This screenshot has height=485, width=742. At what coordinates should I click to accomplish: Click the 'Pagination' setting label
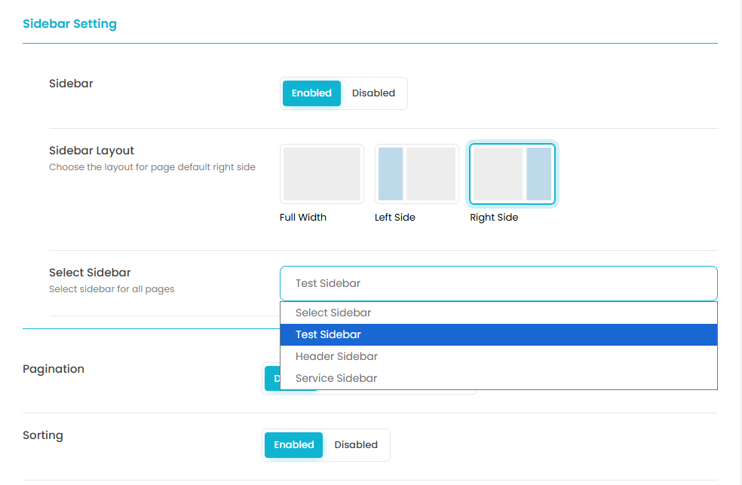pos(54,369)
